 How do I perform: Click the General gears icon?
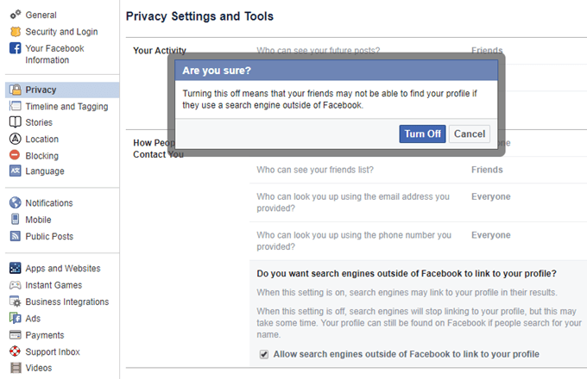point(15,15)
